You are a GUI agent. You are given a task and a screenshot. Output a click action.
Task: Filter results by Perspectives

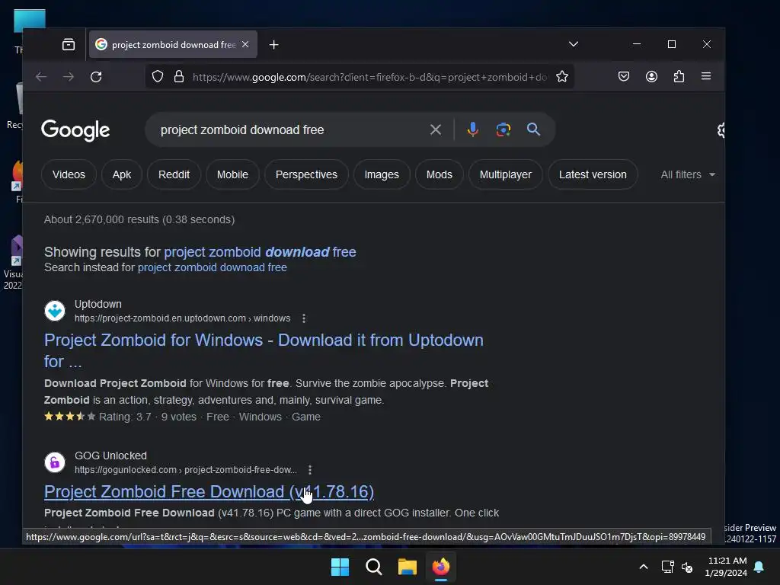point(306,174)
